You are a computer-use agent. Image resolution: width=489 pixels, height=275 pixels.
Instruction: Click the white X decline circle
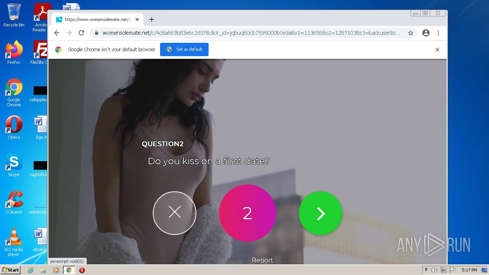click(175, 213)
